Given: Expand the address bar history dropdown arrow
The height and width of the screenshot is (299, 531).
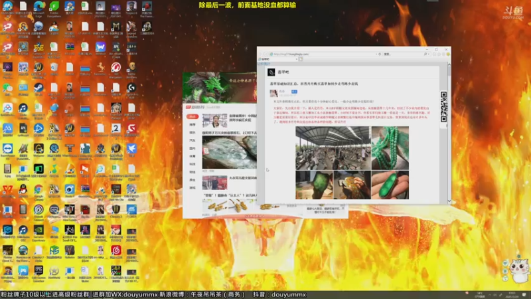Looking at the screenshot, I should point(376,54).
